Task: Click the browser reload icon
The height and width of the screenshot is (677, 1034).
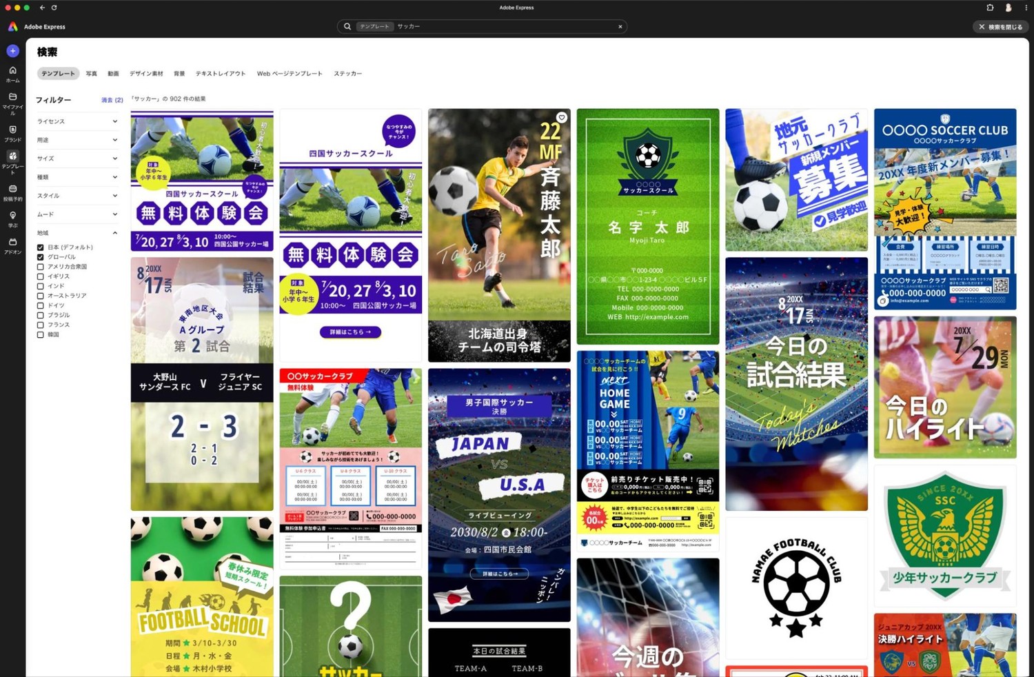Action: click(x=54, y=8)
